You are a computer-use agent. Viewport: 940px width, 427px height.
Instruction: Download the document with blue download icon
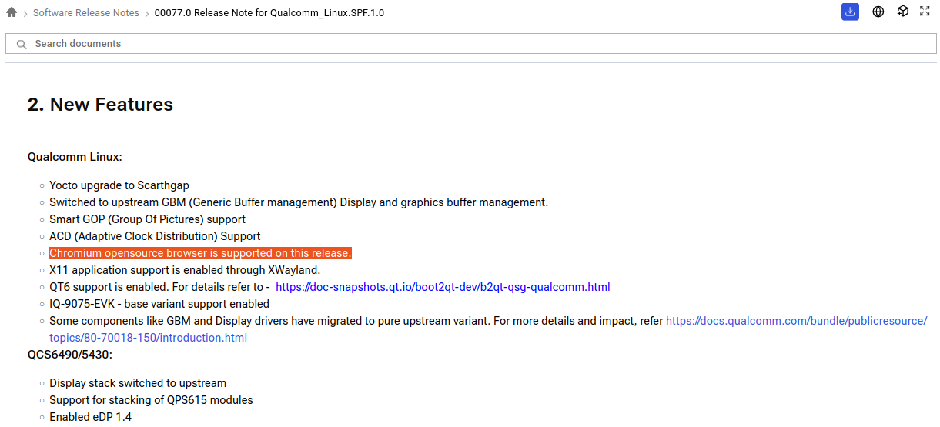point(850,12)
